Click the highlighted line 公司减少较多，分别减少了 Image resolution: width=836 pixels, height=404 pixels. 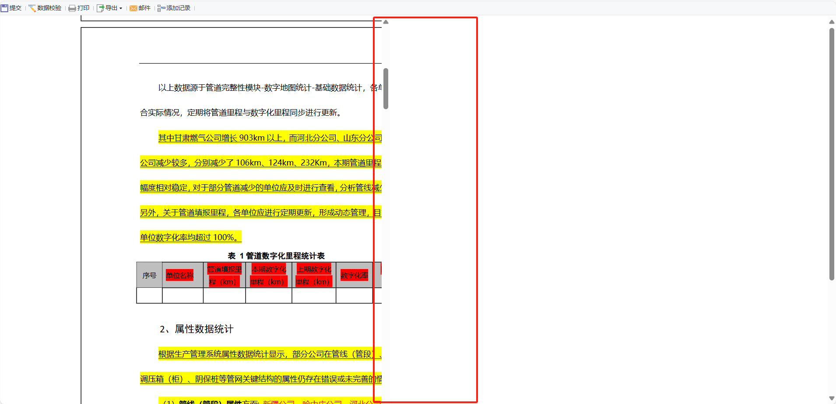click(x=260, y=163)
